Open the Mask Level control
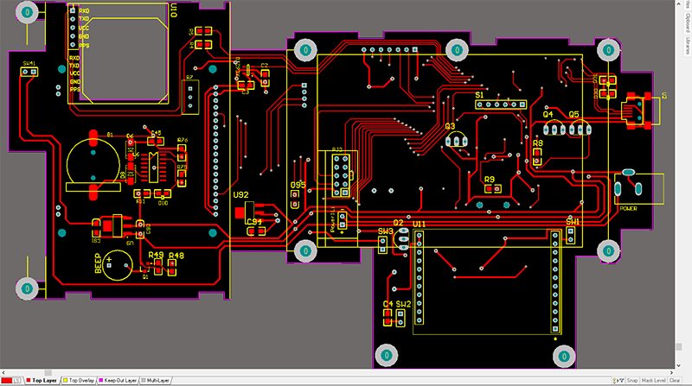The height and width of the screenshot is (386, 692). click(653, 380)
